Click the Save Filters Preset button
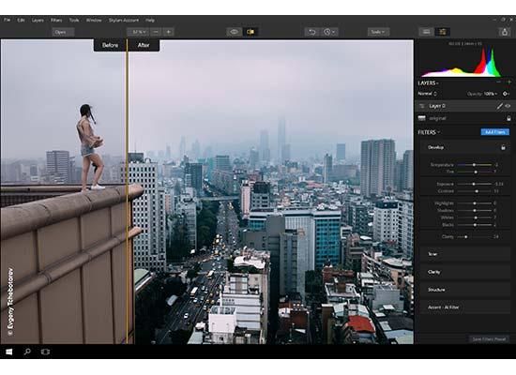 point(489,339)
